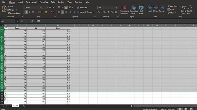Viewport: 197px width, 110px height.
Task: Click formula bar containing STT
Action: [116, 21]
